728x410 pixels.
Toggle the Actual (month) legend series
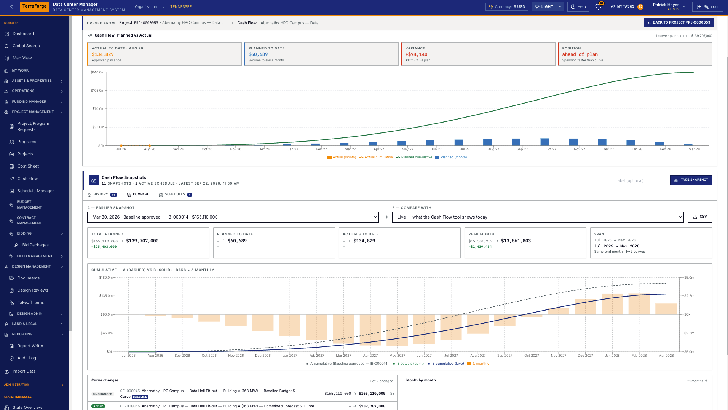coord(342,157)
